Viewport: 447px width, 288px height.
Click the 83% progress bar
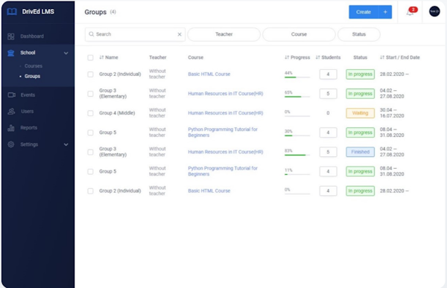pyautogui.click(x=297, y=155)
